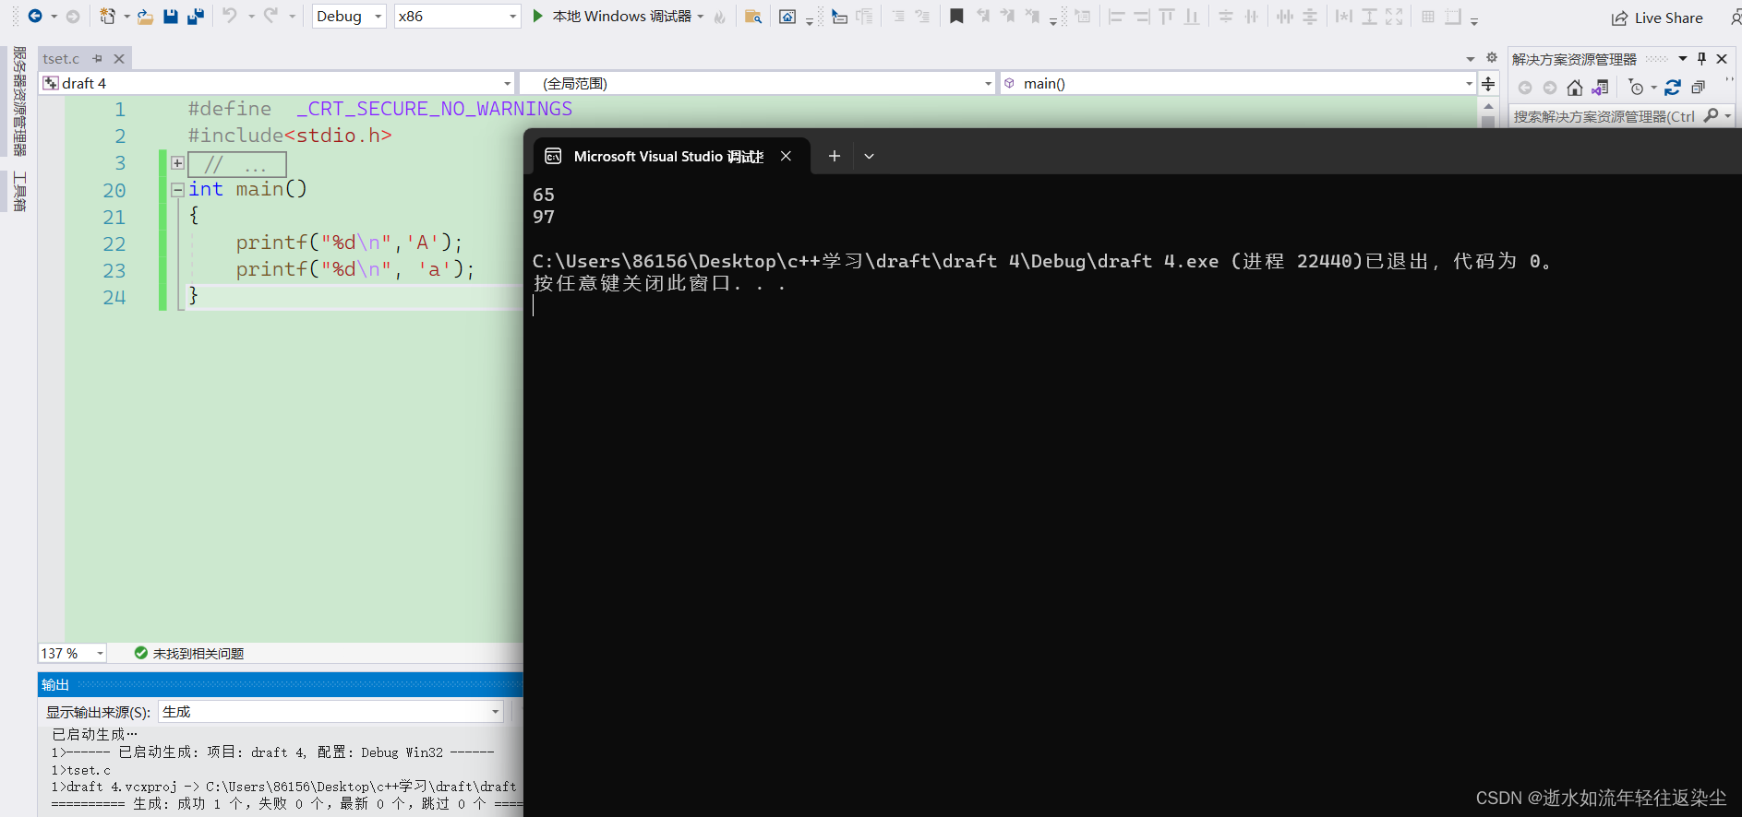
Task: Open the Debug configuration dropdown
Action: (349, 16)
